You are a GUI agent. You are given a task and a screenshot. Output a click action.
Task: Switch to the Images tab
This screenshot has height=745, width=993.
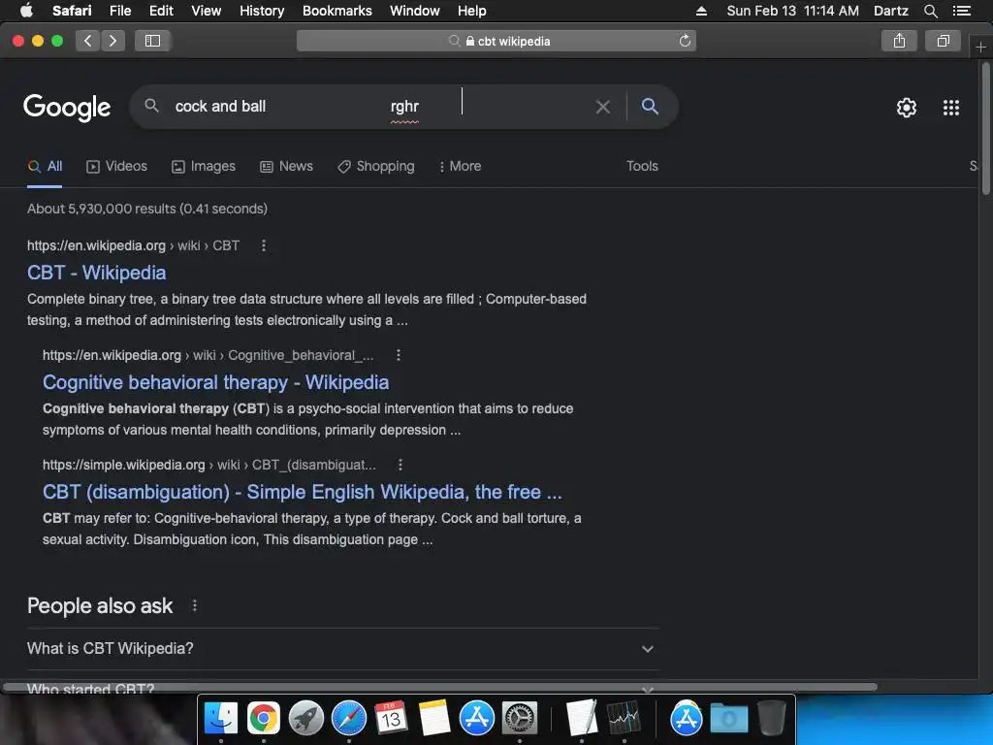[x=204, y=167]
